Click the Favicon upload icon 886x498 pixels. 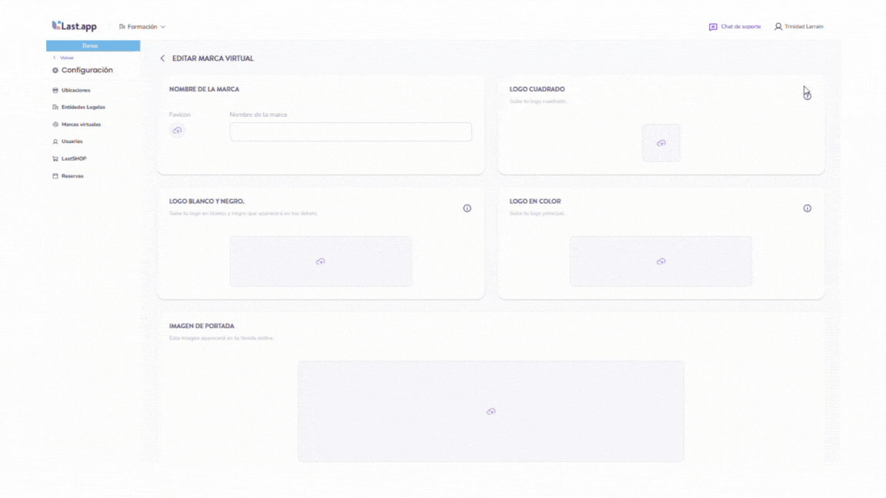coord(178,131)
